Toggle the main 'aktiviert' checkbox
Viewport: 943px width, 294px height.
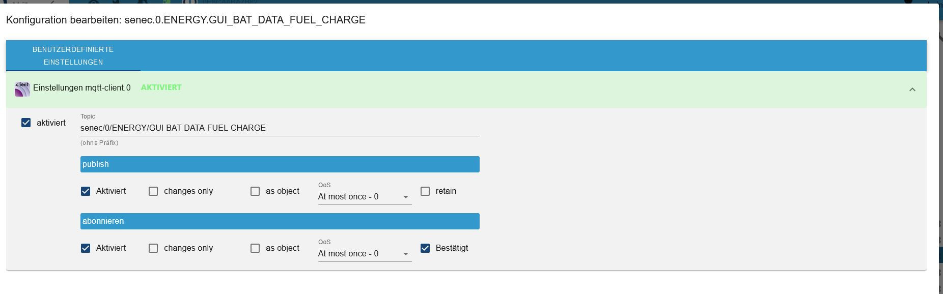(x=26, y=123)
